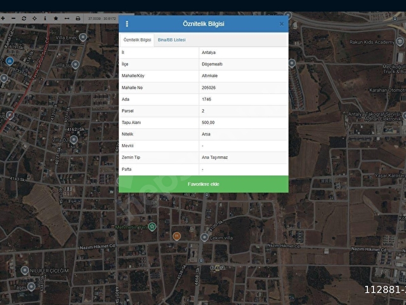Activate the locate/crosshair tool
Image resolution: width=406 pixels, height=305 pixels.
[x=34, y=18]
